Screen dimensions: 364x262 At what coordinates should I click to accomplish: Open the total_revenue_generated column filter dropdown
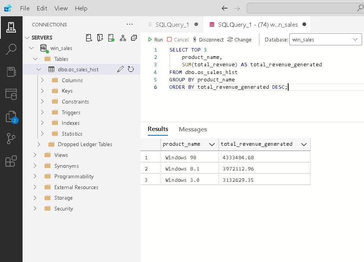point(304,145)
